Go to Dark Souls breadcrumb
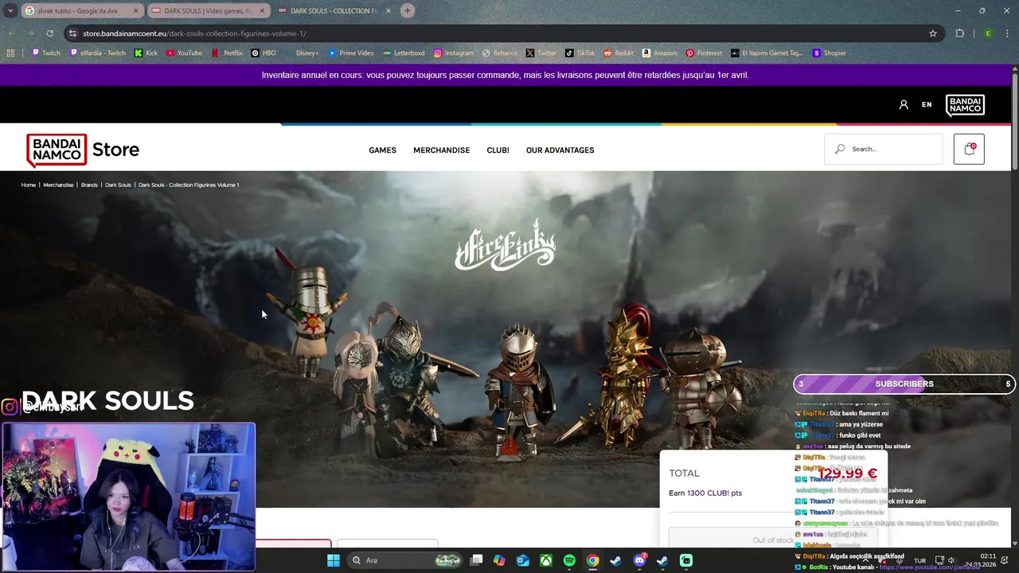This screenshot has height=573, width=1019. [x=118, y=185]
